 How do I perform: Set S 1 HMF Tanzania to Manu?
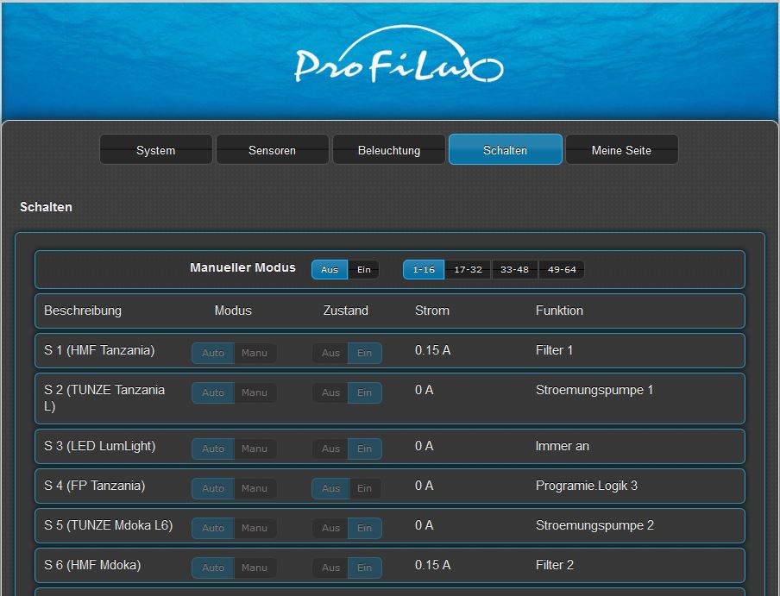point(255,353)
